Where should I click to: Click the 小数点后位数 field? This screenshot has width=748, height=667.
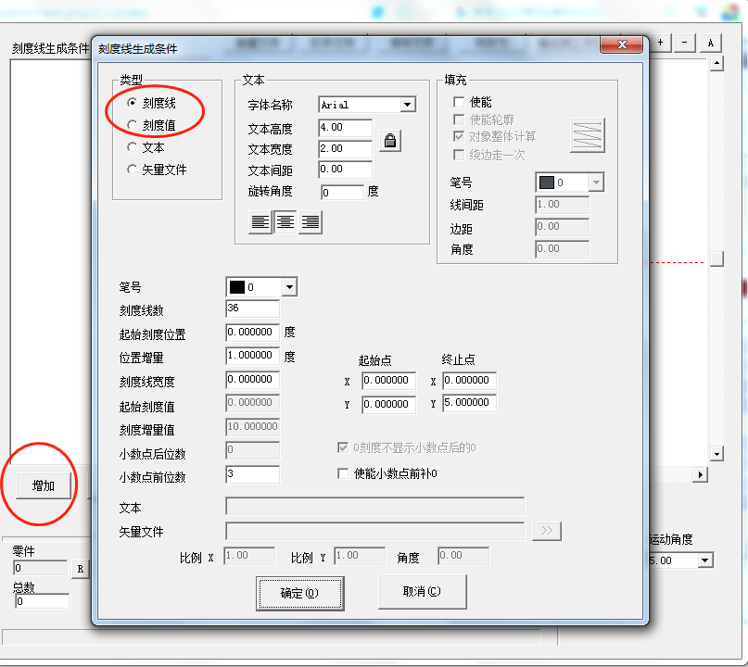point(252,450)
